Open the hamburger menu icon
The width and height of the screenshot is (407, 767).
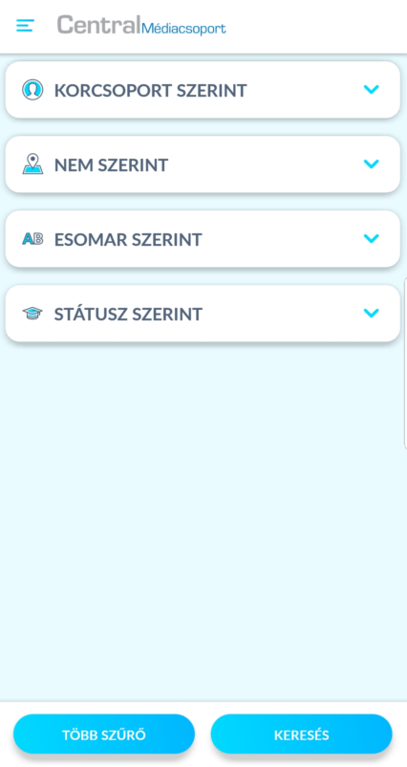25,26
